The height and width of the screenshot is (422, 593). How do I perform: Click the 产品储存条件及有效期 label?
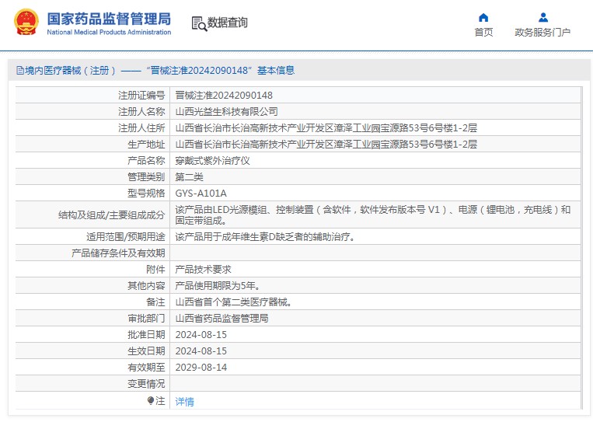click(118, 253)
